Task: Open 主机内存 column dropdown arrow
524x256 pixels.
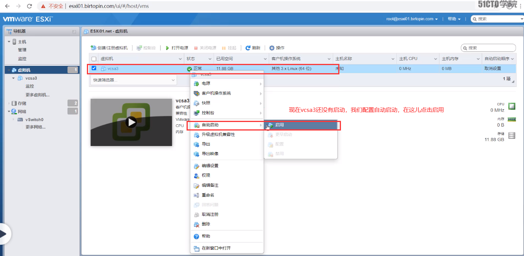Action: (x=478, y=59)
